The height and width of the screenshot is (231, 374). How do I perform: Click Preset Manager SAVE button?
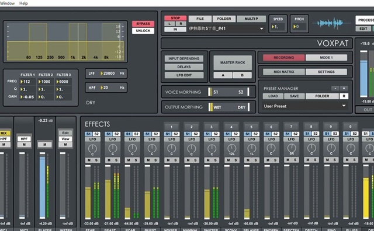coord(295,96)
